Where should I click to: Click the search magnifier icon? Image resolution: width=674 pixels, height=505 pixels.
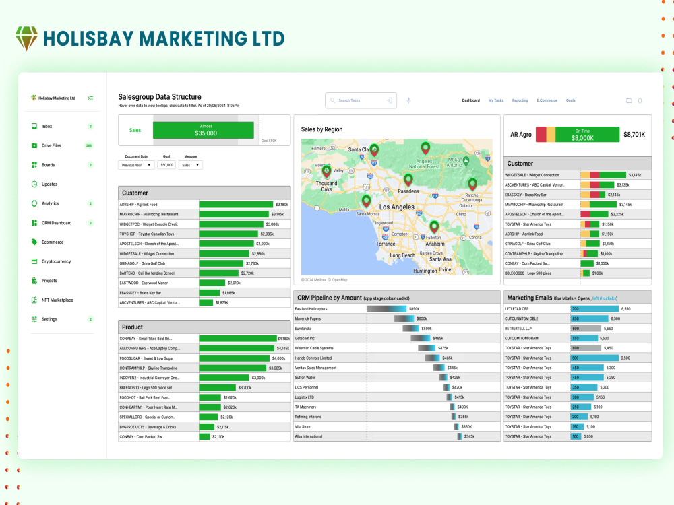click(333, 100)
